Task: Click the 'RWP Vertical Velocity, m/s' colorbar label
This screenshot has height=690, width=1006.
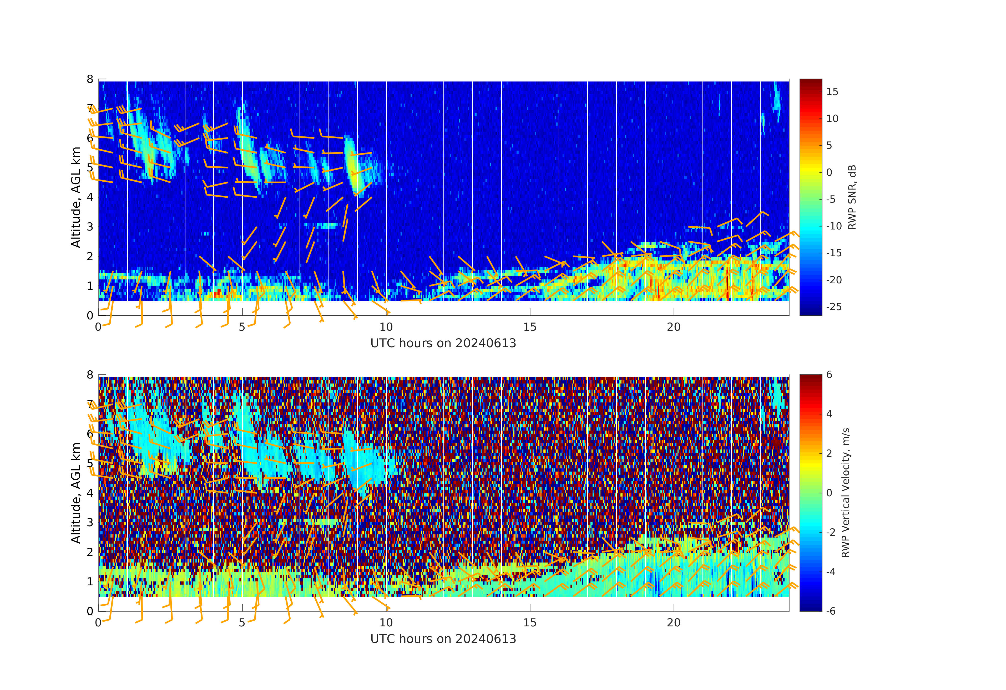Action: click(x=845, y=493)
